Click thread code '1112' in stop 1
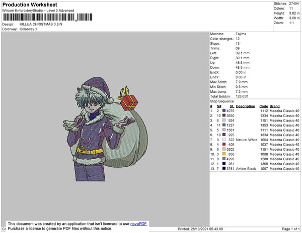 [264, 111]
